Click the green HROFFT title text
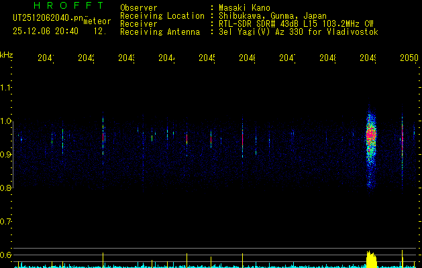 (x=68, y=5)
